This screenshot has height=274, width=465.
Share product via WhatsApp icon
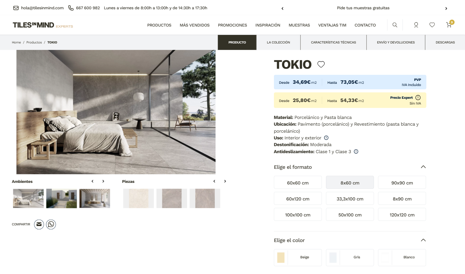click(51, 224)
